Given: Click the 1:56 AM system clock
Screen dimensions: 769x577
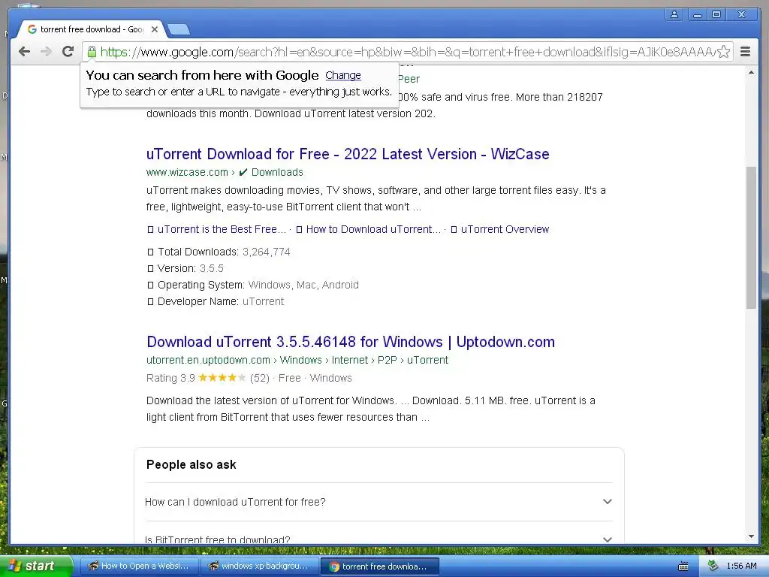Looking at the screenshot, I should point(741,566).
